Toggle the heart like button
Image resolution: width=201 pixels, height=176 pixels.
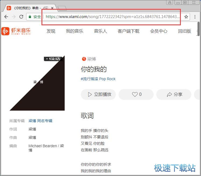coord(136,94)
